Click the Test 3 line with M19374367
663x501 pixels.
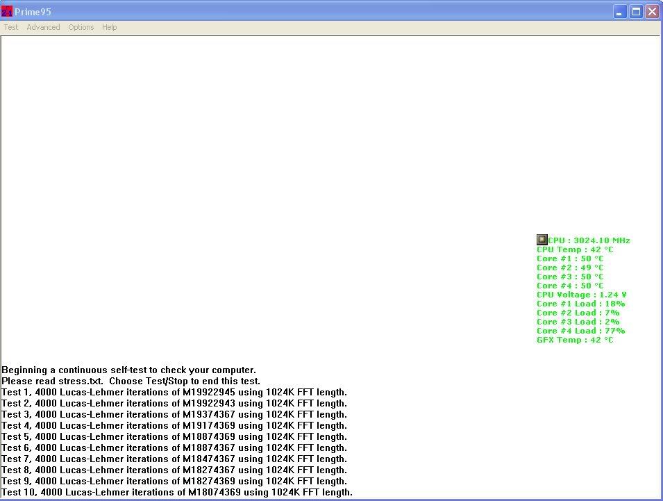tap(174, 415)
